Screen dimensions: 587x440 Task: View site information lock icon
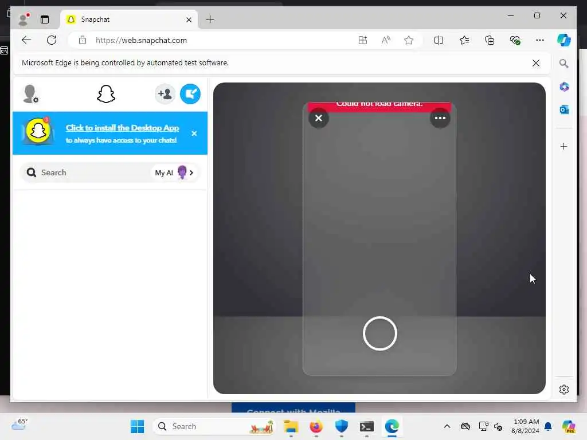tap(83, 40)
